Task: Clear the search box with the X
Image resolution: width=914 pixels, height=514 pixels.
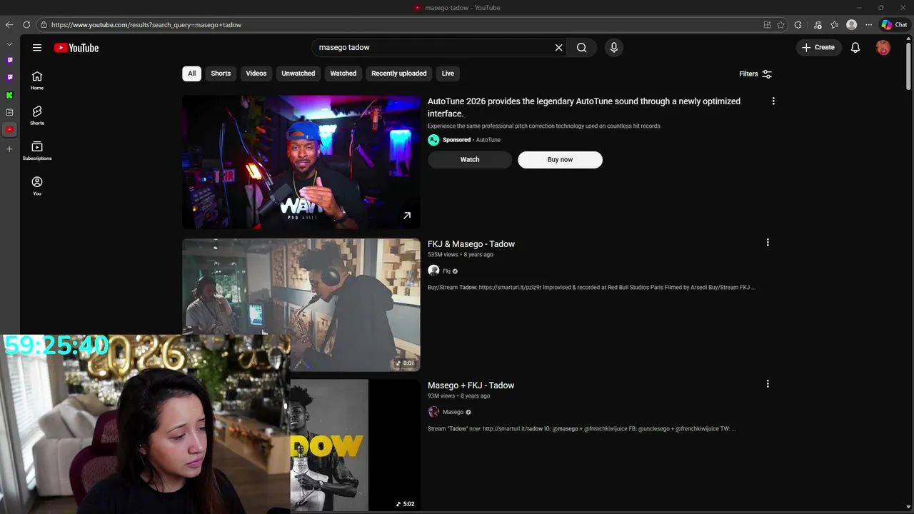Action: (x=558, y=48)
